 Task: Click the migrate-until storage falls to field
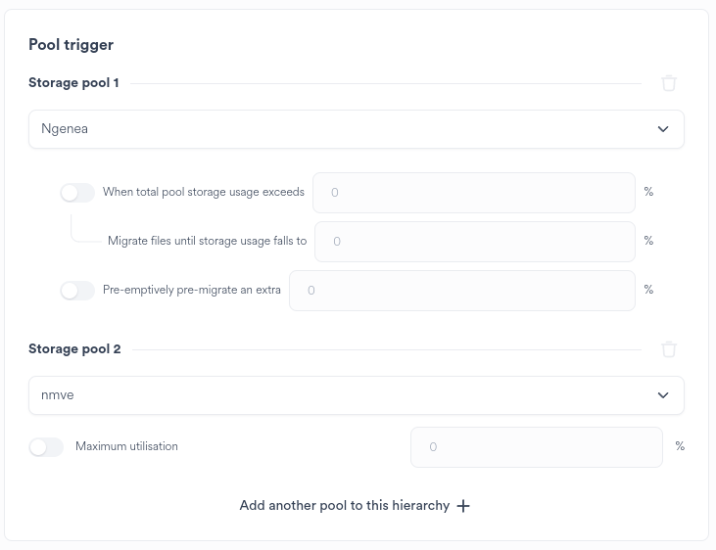[475, 242]
